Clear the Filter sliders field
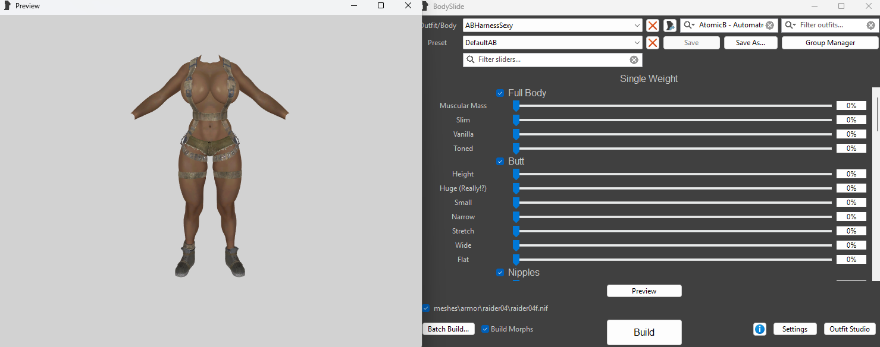 pos(634,59)
